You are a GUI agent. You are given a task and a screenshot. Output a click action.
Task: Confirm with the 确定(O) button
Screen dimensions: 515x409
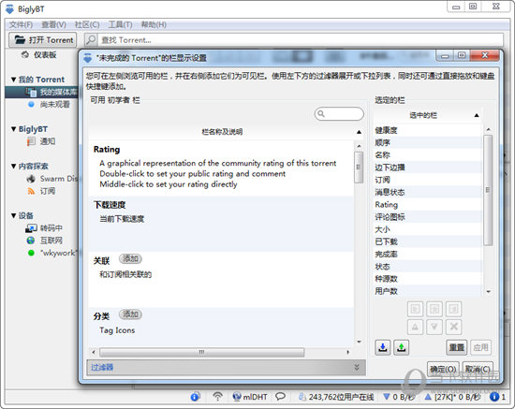[444, 369]
